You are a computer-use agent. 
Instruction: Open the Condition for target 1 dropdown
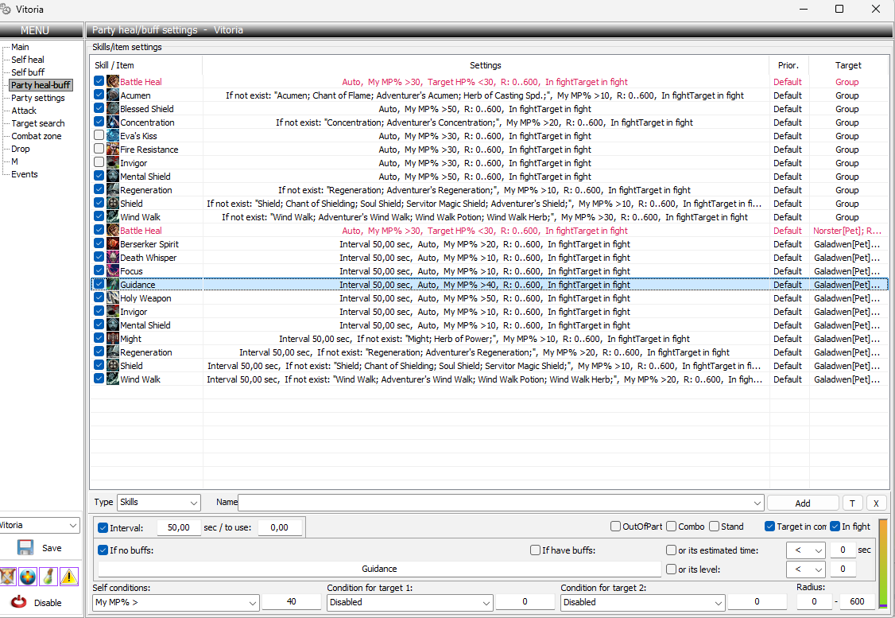[x=410, y=602]
